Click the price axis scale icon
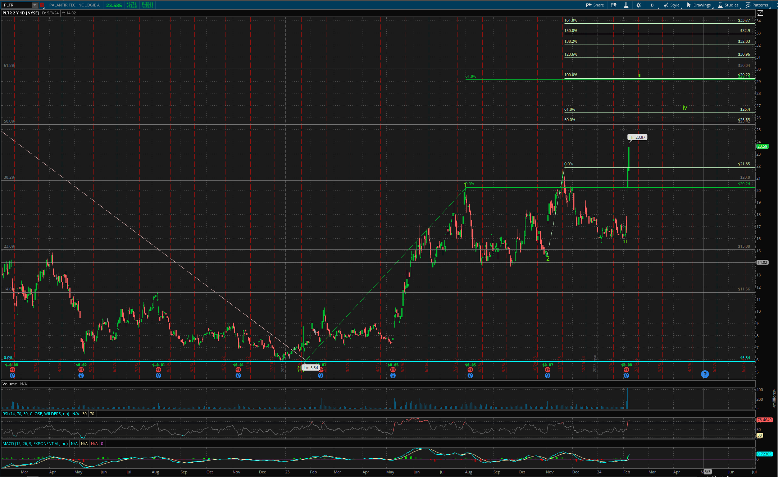The height and width of the screenshot is (477, 778). point(760,13)
